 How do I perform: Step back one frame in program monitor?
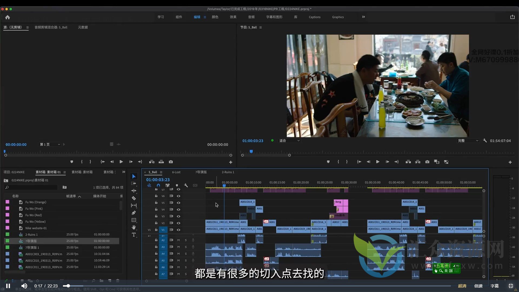[x=368, y=162]
